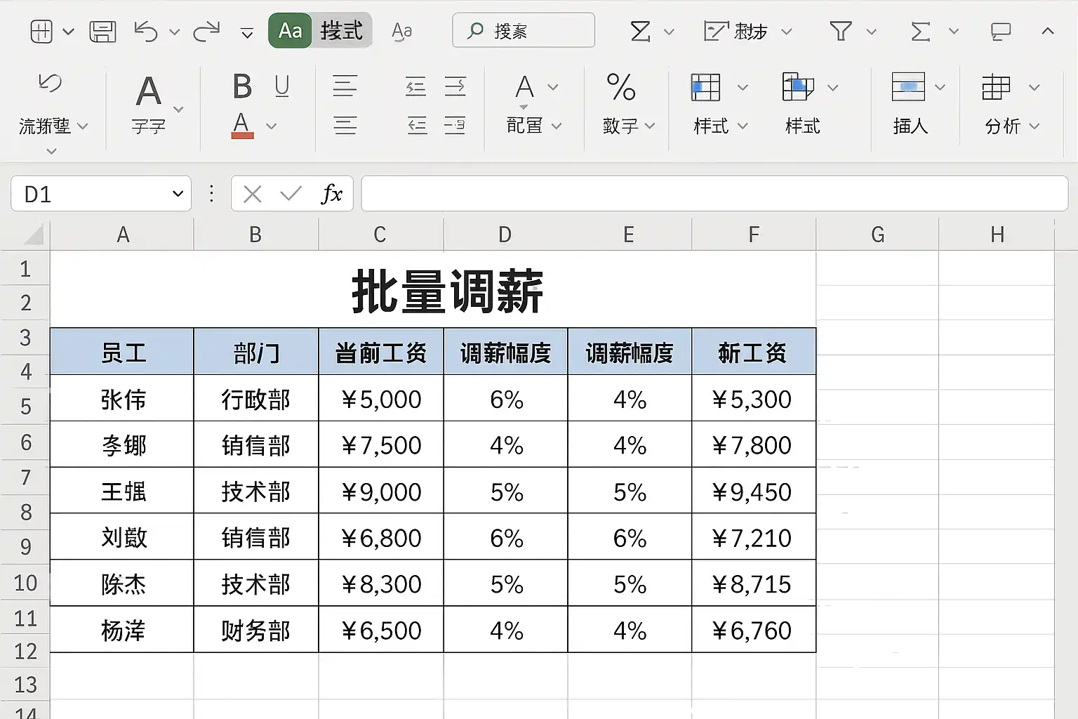Toggle the green Aa button
This screenshot has height=719, width=1078.
pos(290,31)
